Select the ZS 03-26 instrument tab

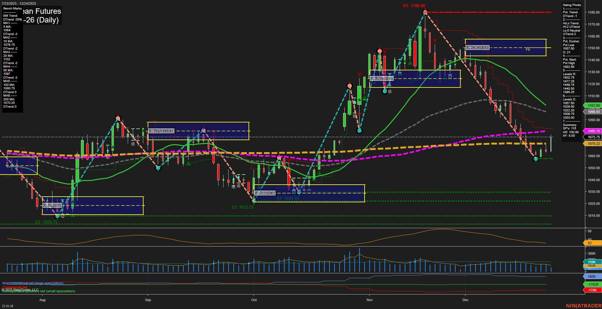[8, 305]
